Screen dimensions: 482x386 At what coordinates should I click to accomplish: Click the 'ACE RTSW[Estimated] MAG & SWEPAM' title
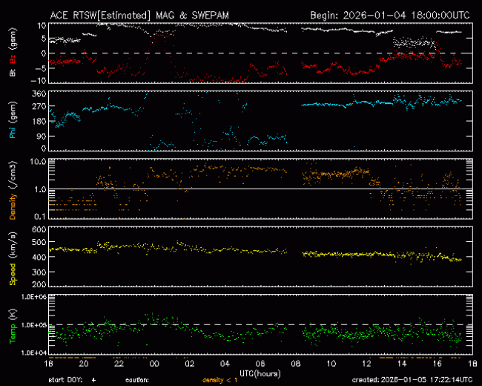(x=139, y=16)
